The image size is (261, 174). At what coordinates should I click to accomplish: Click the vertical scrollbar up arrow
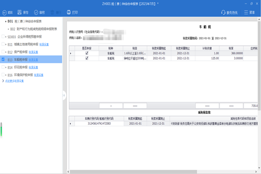click(x=259, y=19)
